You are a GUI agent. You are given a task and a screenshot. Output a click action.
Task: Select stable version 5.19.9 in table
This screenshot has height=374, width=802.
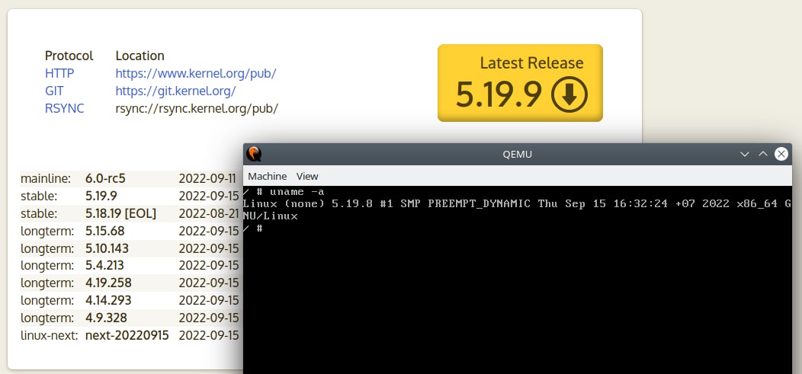click(x=101, y=197)
